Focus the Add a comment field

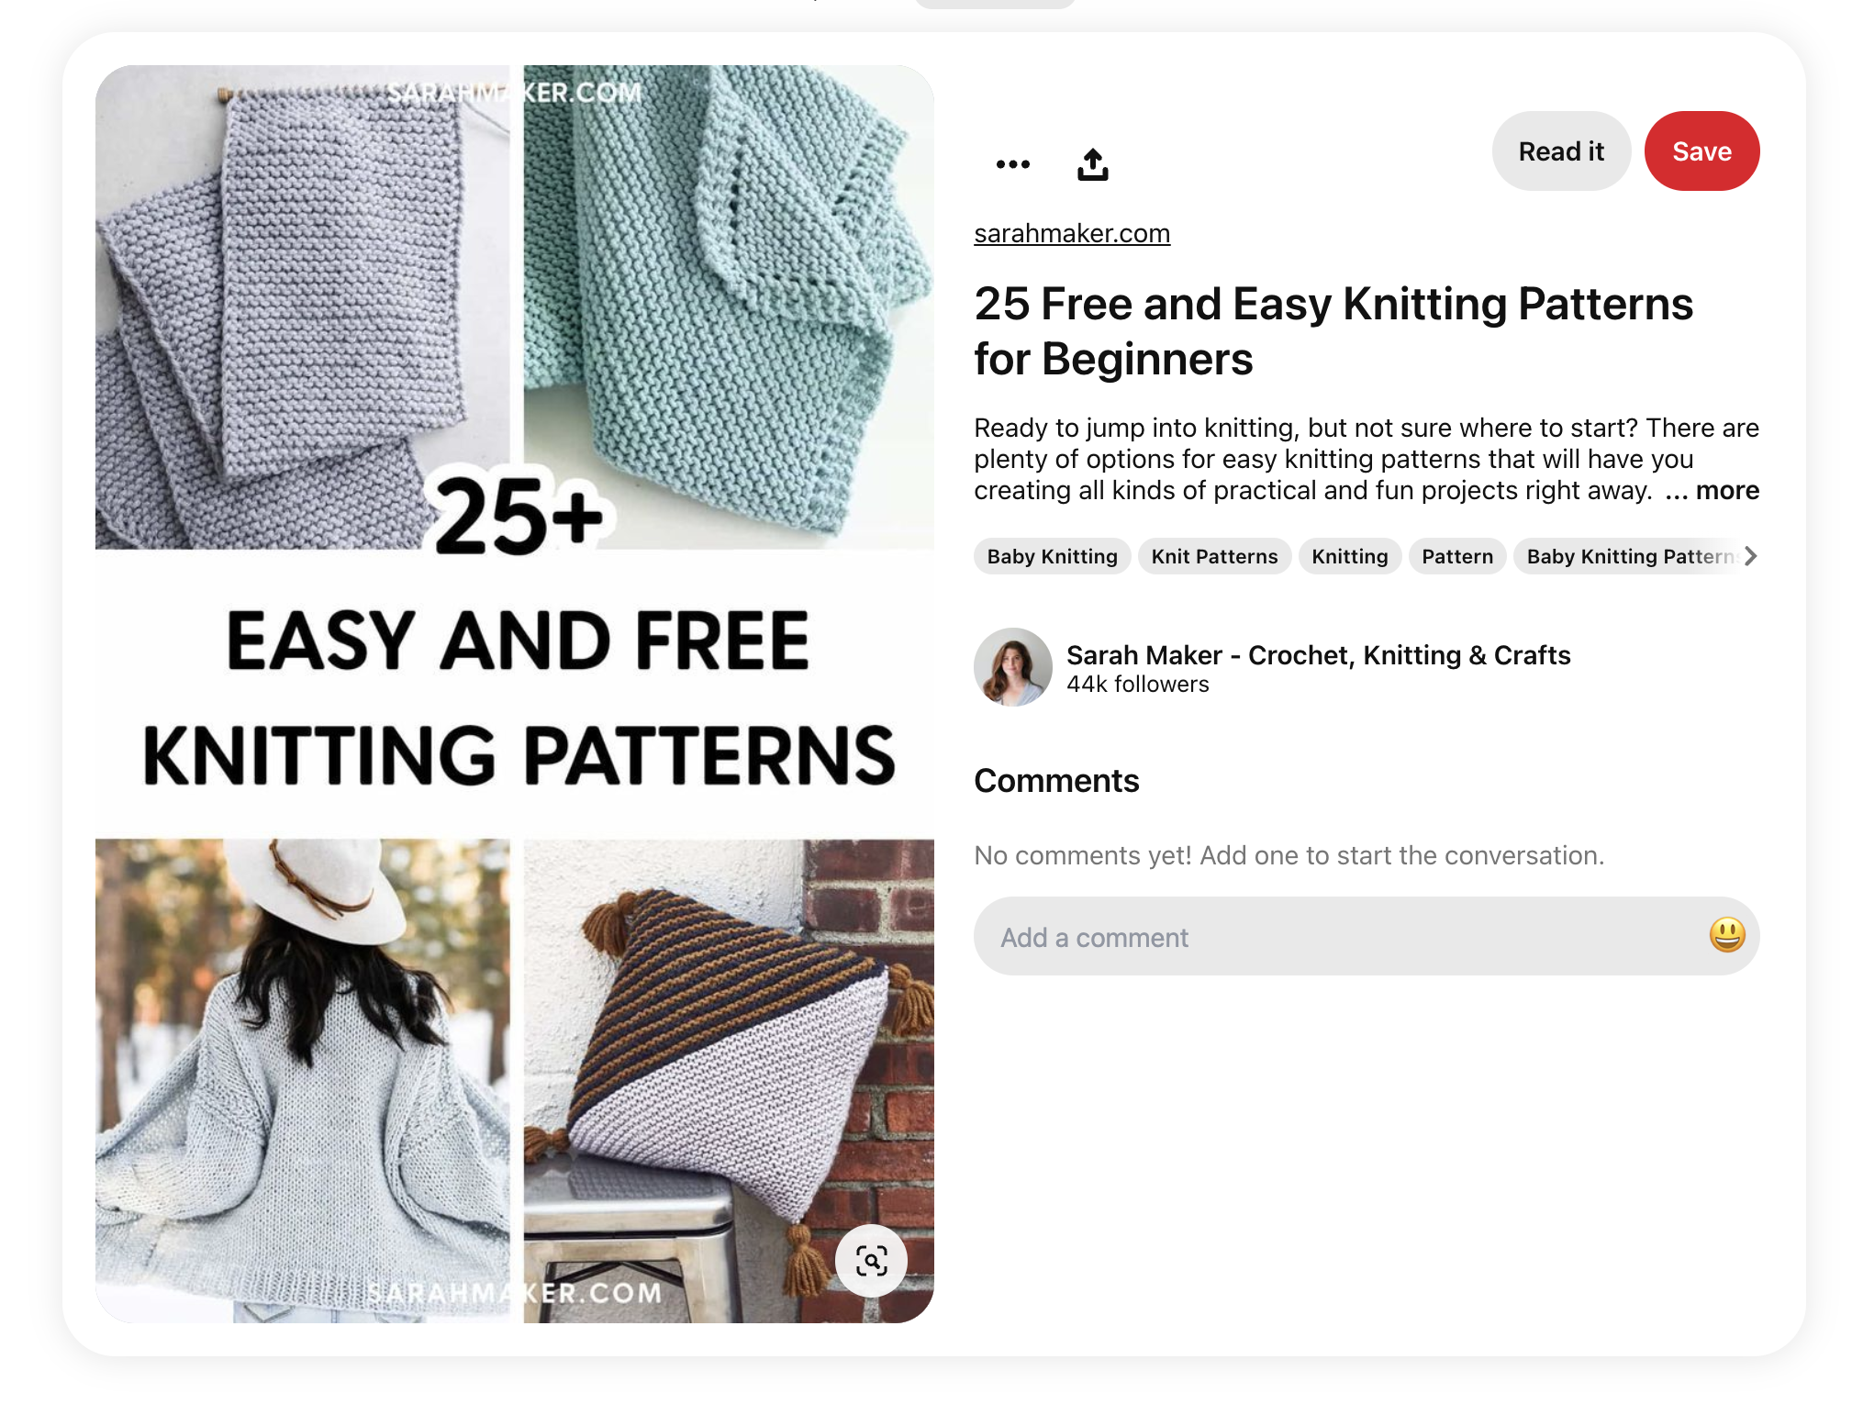[1367, 936]
